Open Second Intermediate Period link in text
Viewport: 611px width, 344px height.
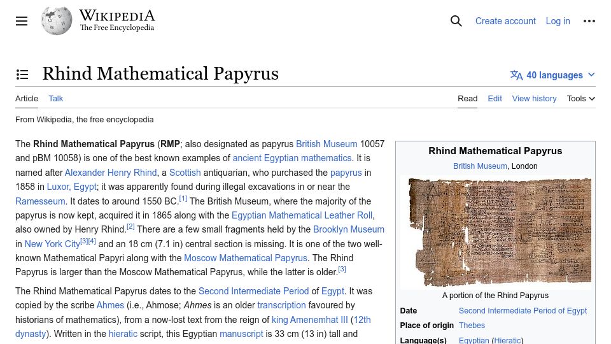[x=254, y=291]
